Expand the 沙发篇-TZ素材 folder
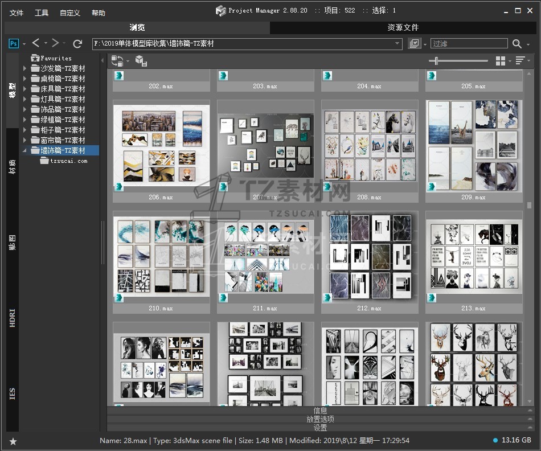 [x=24, y=68]
